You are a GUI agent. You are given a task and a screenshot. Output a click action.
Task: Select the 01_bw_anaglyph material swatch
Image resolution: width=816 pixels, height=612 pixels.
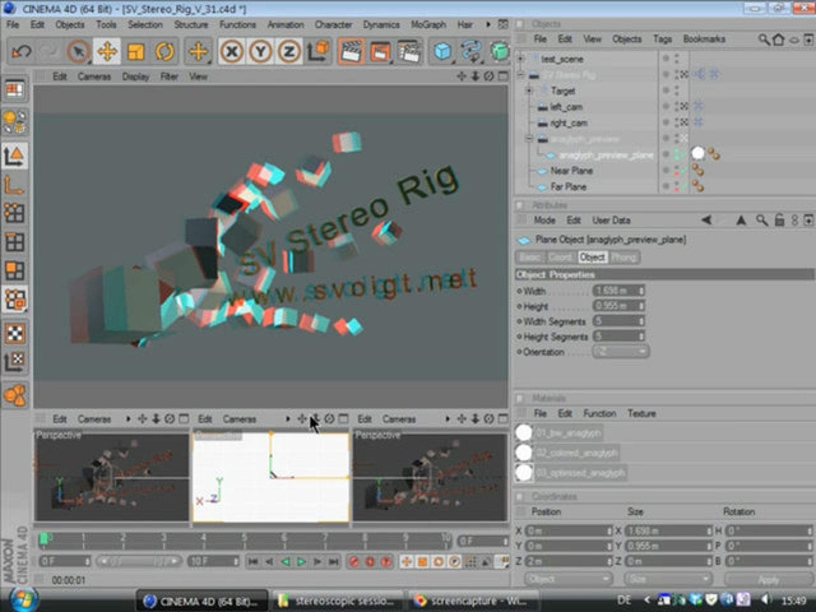pyautogui.click(x=524, y=433)
